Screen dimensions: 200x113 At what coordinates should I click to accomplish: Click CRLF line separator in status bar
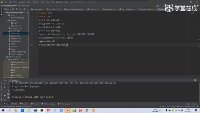tap(167, 107)
